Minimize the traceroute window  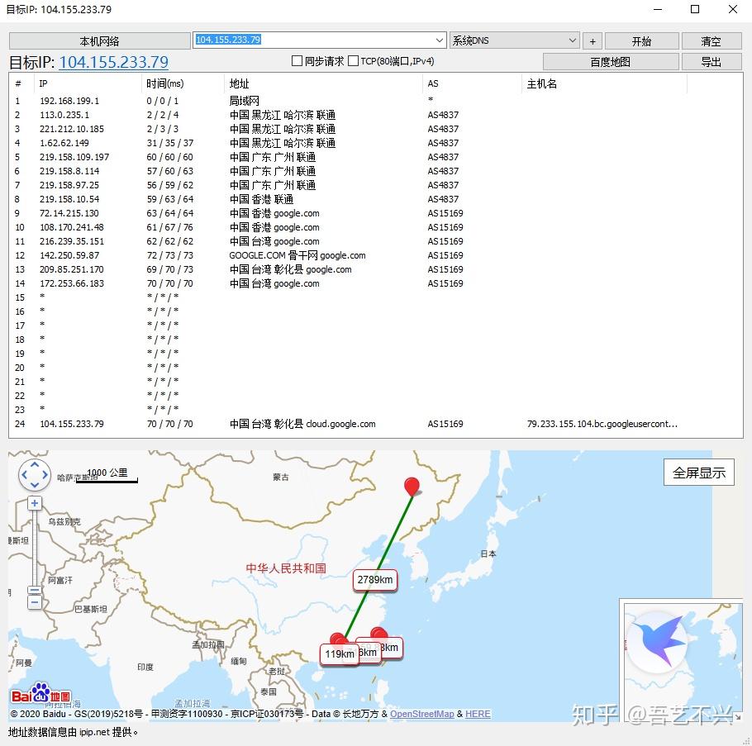(658, 9)
